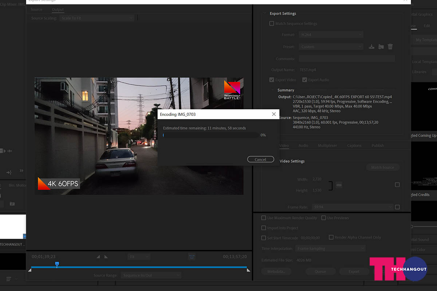The image size is (437, 291).
Task: Click the Import Preset icon
Action: pos(381,47)
